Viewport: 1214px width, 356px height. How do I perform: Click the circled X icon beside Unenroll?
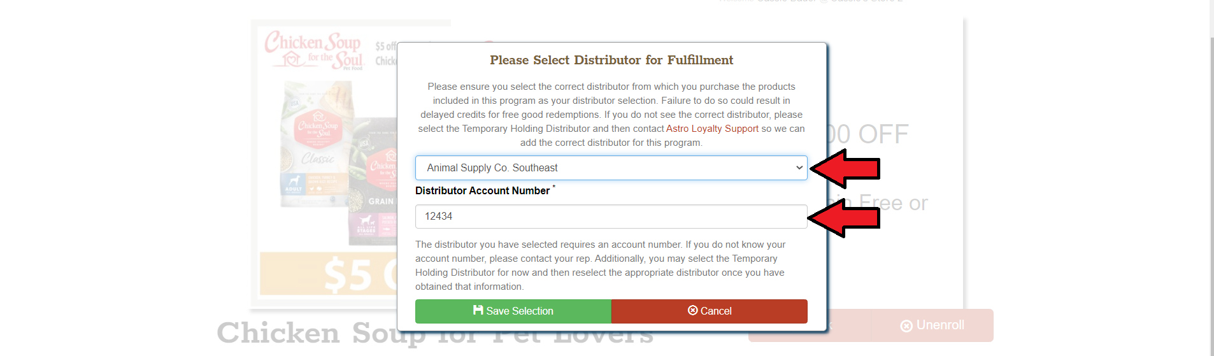(906, 326)
